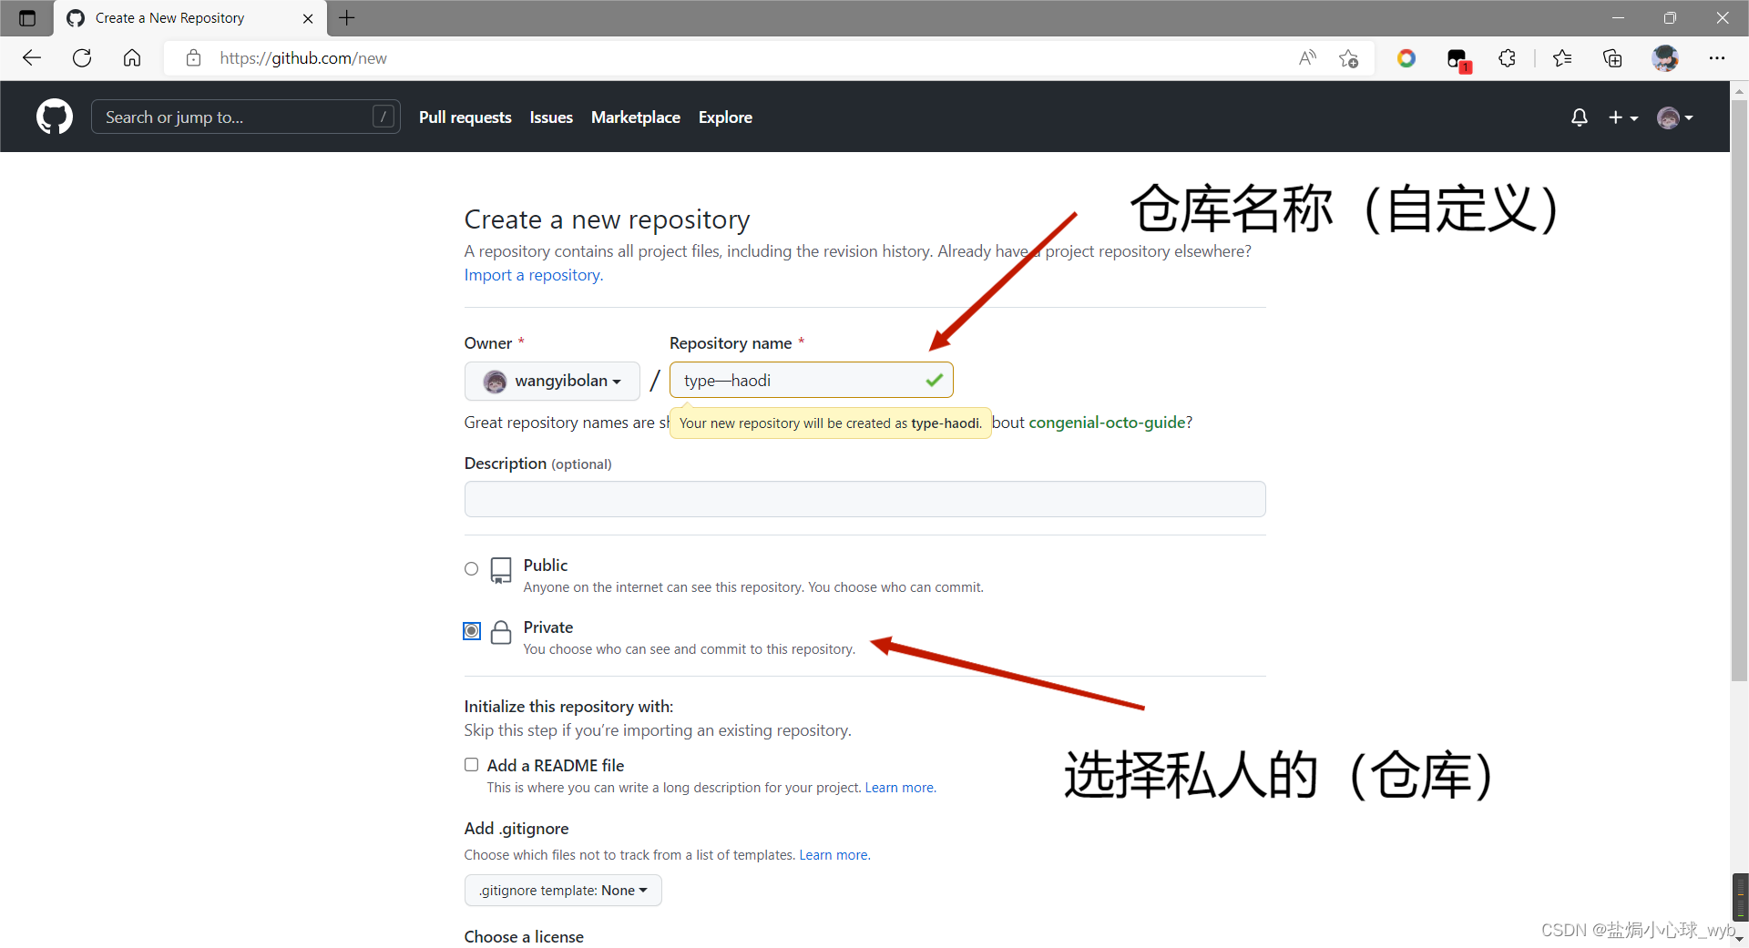Click the extension icon with red badge
This screenshot has width=1749, height=948.
[x=1458, y=60]
